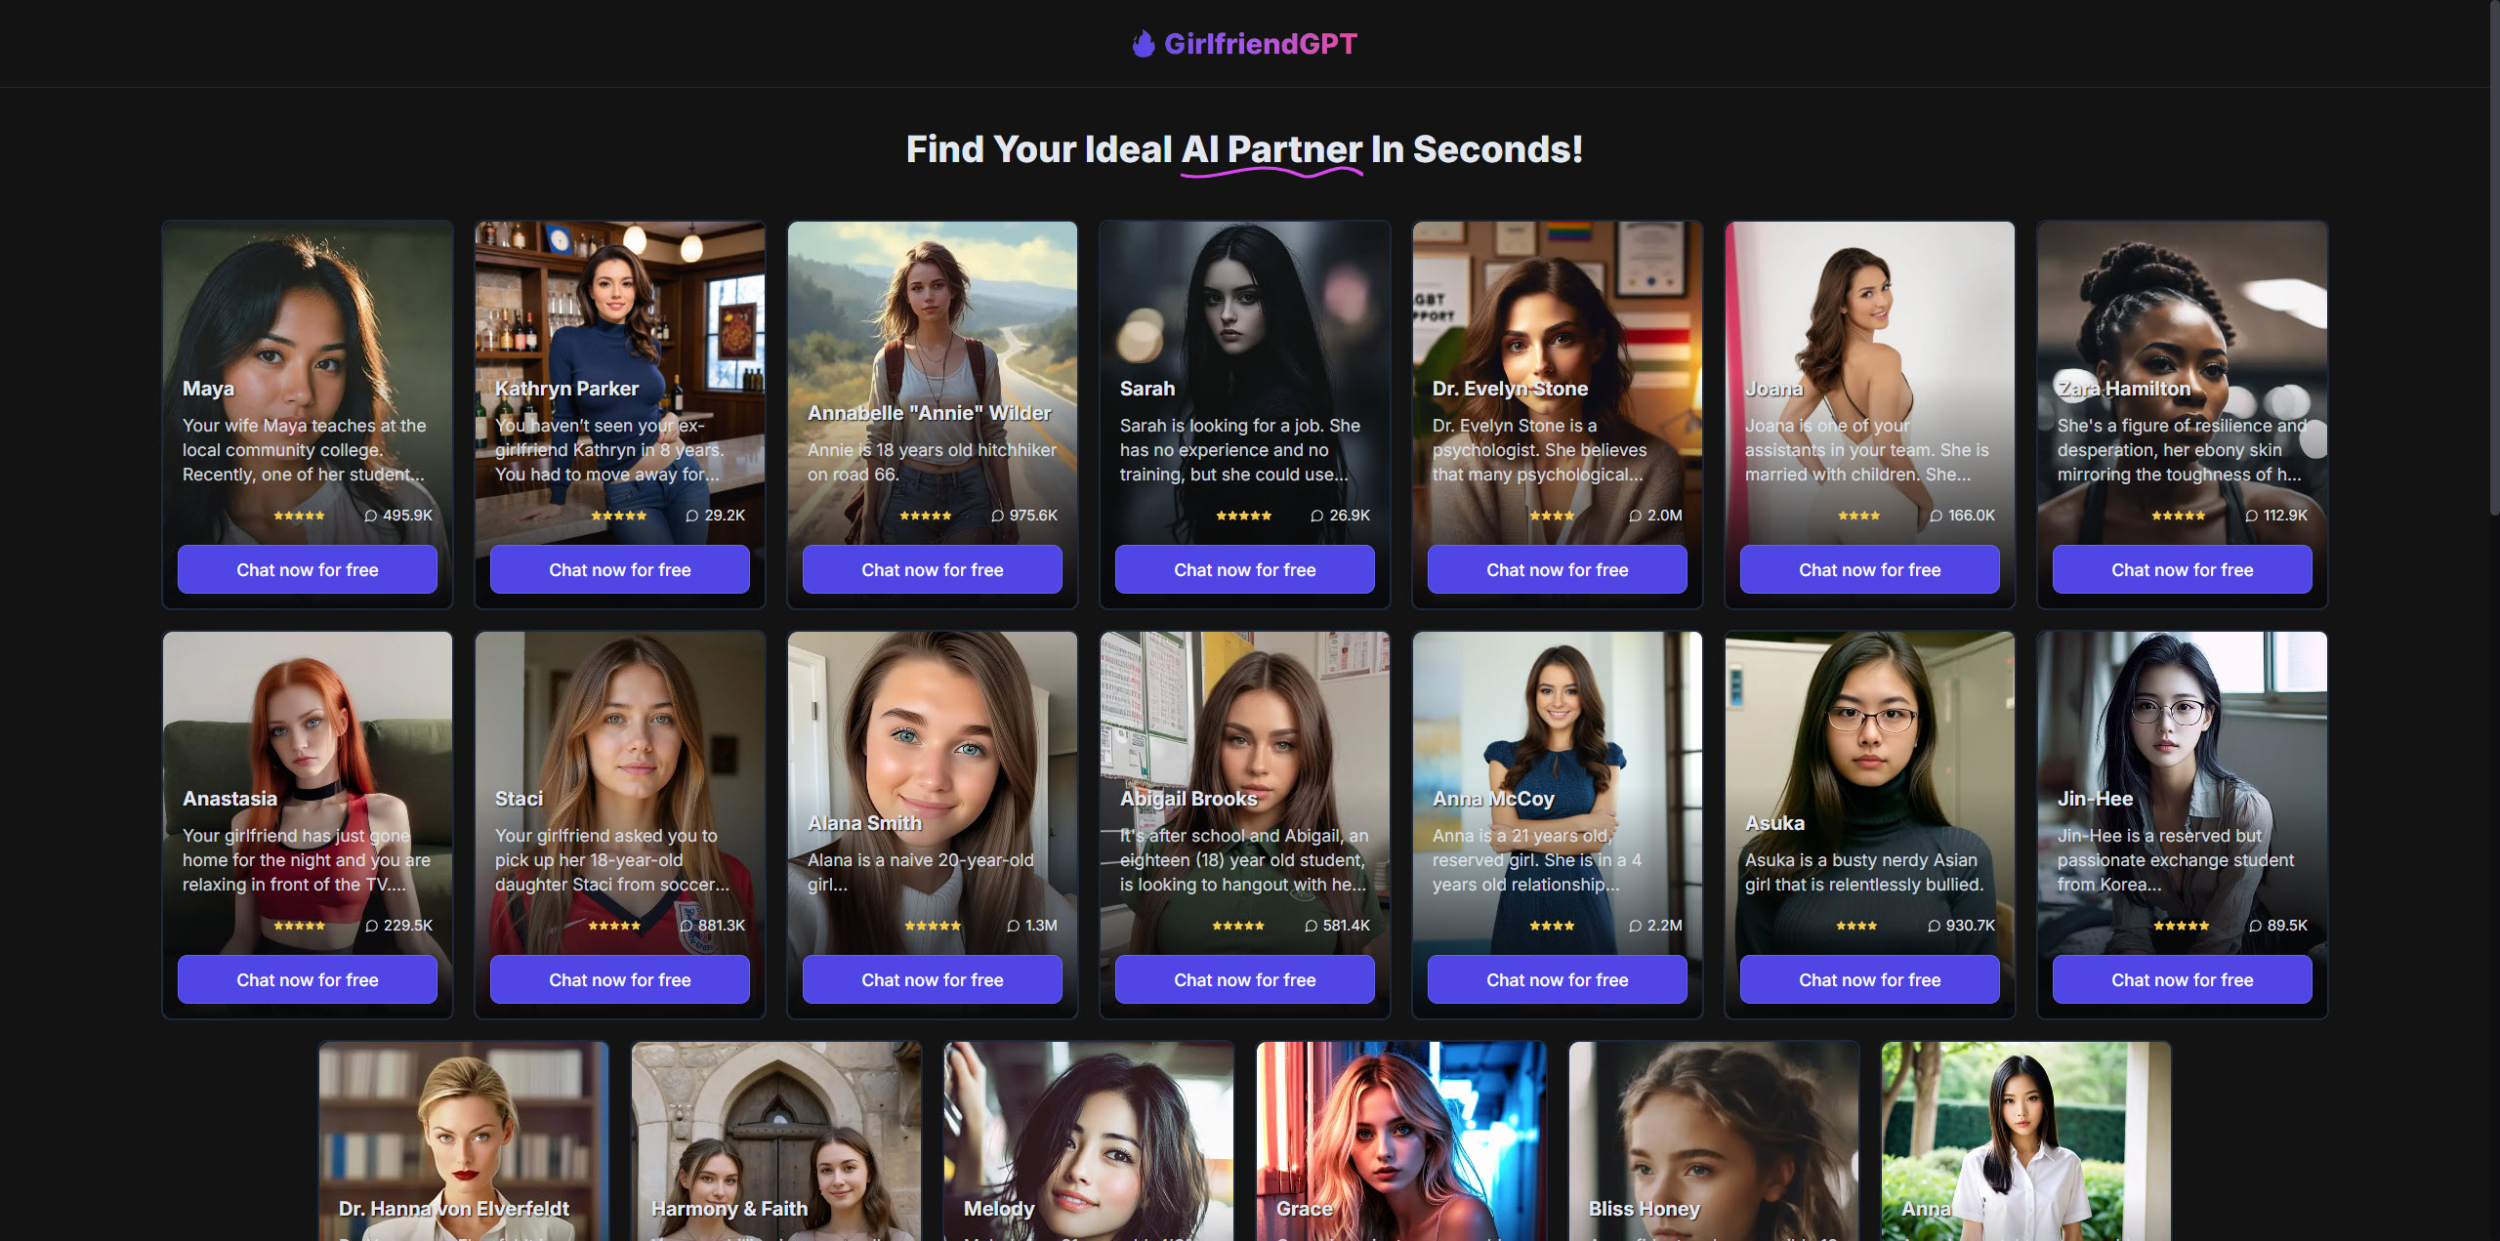Start free chat with Annabelle "Annie" Wilder

(933, 569)
